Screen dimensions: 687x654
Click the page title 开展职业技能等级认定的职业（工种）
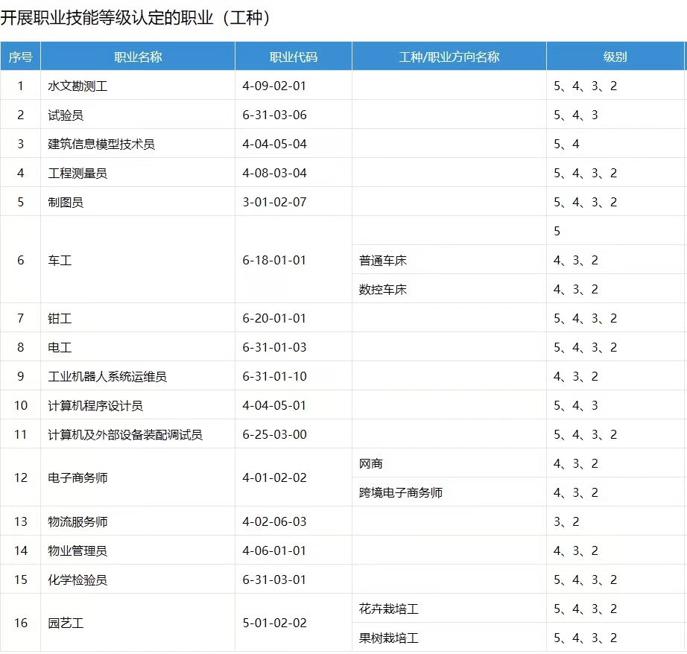click(135, 17)
